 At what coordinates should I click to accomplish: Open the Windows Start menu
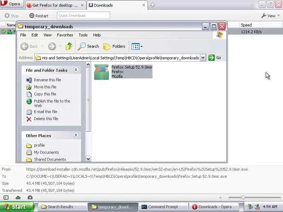pos(17,207)
